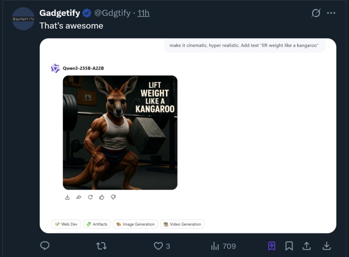Click the purple Grok sparkle icon
This screenshot has width=349, height=257.
click(x=272, y=246)
